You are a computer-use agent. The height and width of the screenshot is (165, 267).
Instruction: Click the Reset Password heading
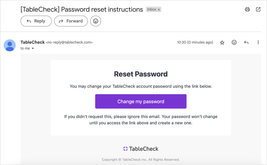(x=141, y=74)
